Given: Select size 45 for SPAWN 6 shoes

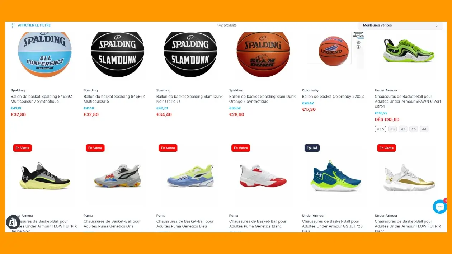Looking at the screenshot, I should click(414, 129).
